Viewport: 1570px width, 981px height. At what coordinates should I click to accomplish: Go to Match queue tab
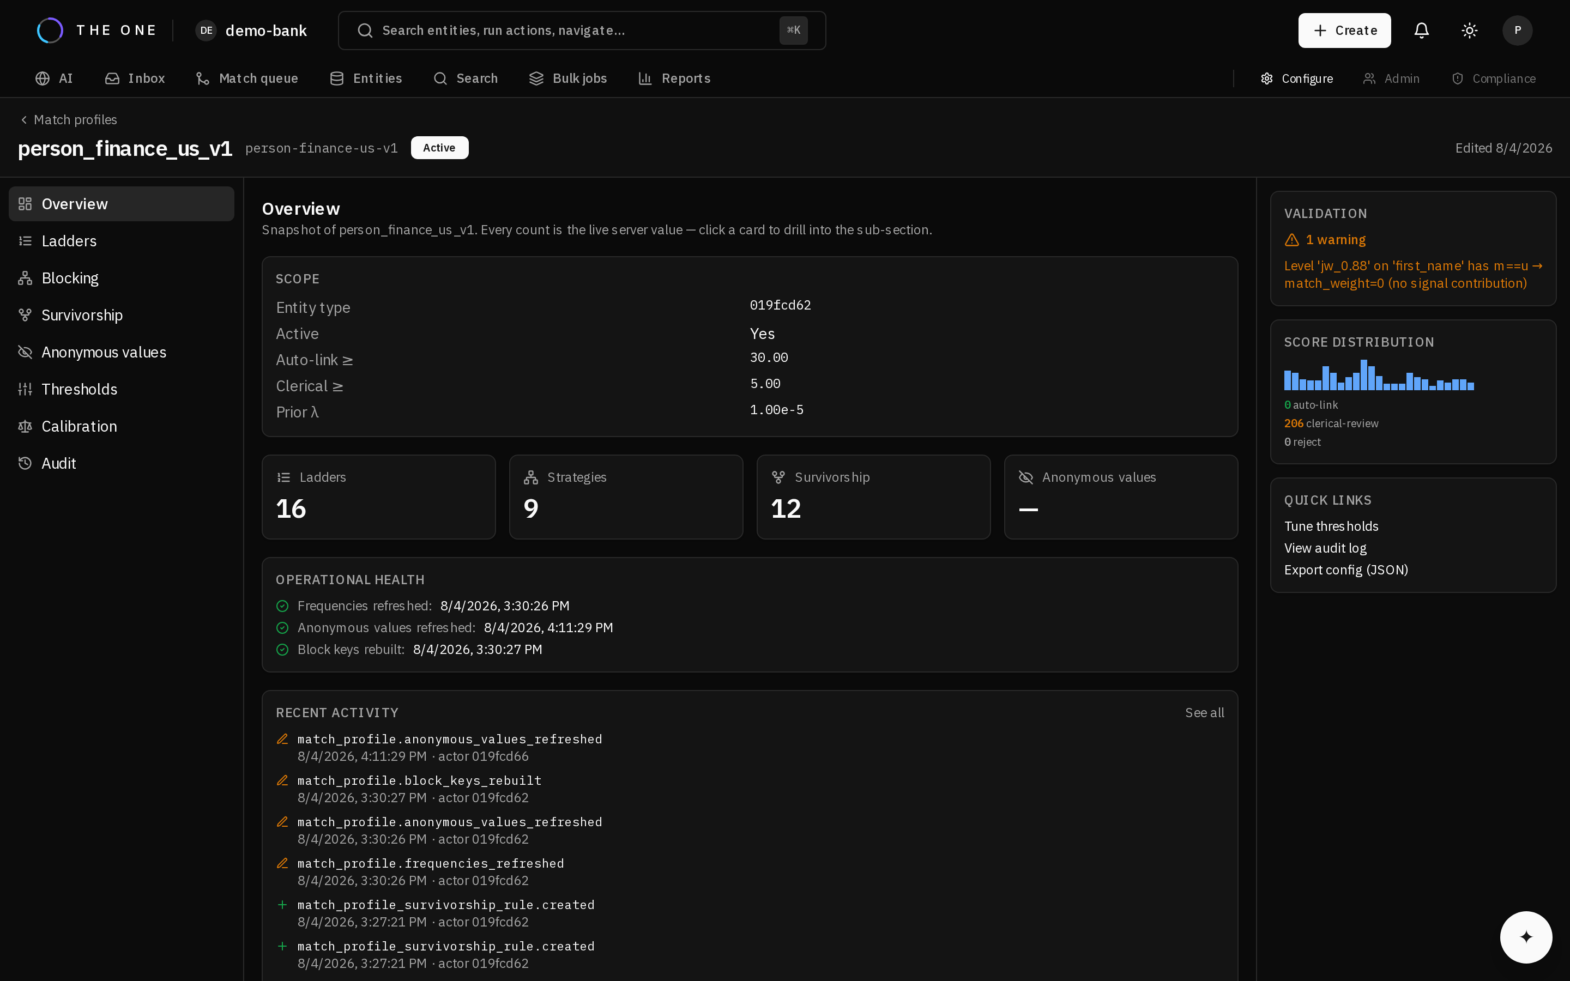click(247, 78)
